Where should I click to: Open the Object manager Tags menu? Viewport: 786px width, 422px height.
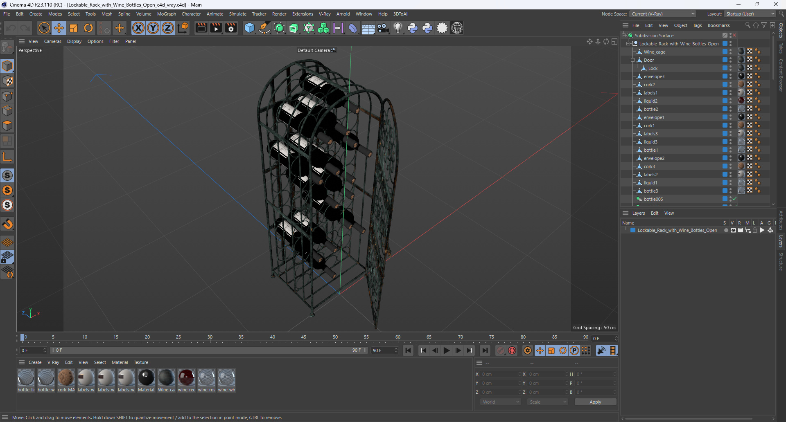click(x=697, y=25)
